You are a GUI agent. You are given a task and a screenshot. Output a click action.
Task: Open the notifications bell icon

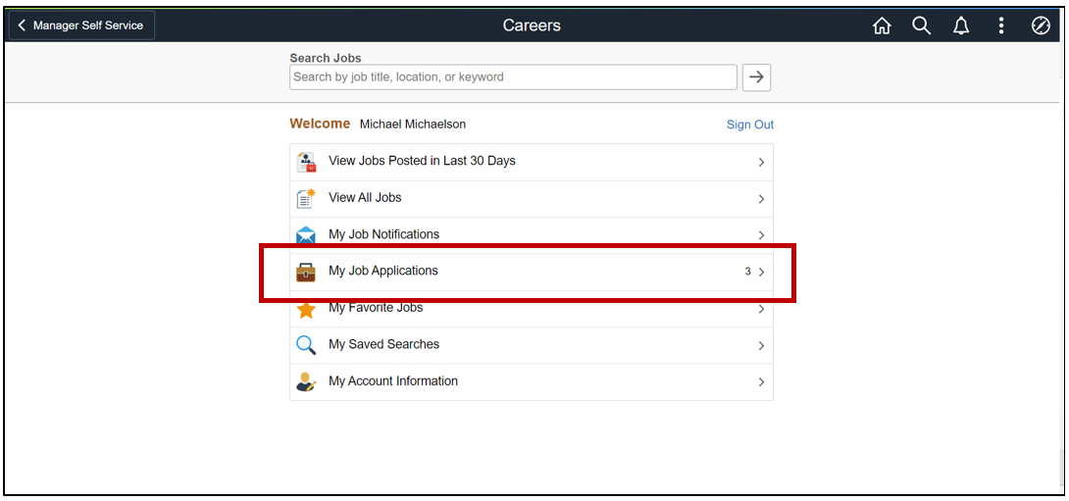pos(961,26)
